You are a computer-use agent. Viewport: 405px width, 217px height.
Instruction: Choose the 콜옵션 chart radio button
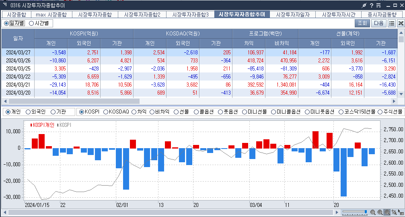(x=196, y=112)
